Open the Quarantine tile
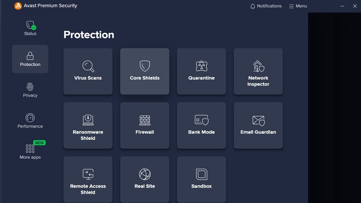Viewport: 361px width, 203px height. click(x=201, y=71)
